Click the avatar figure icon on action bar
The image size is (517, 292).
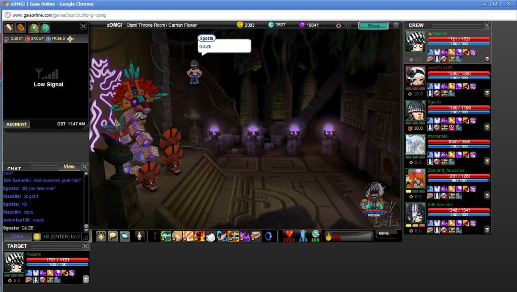[x=139, y=236]
